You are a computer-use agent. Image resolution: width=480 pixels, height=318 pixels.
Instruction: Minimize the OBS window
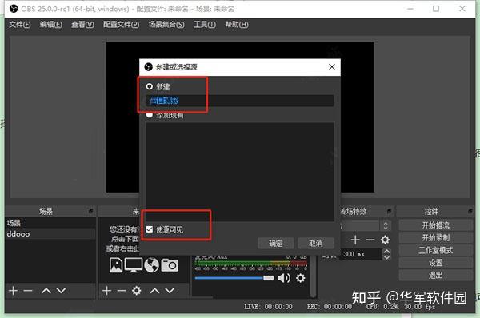(410, 9)
